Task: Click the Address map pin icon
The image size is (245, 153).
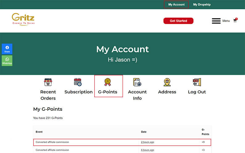Action: [167, 82]
